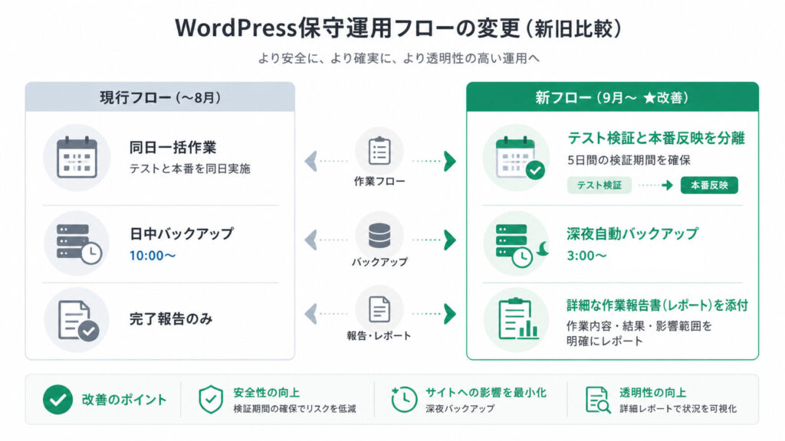Click the 日中バックアップ heading

point(181,234)
